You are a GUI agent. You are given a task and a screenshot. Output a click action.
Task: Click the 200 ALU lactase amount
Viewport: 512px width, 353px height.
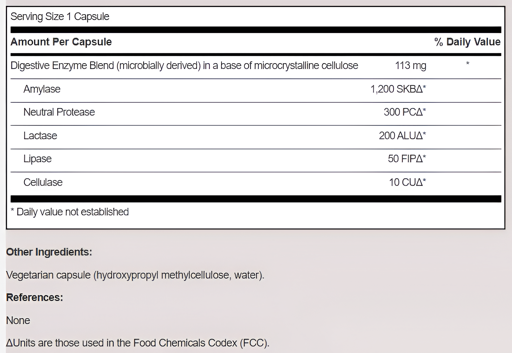[x=402, y=136]
